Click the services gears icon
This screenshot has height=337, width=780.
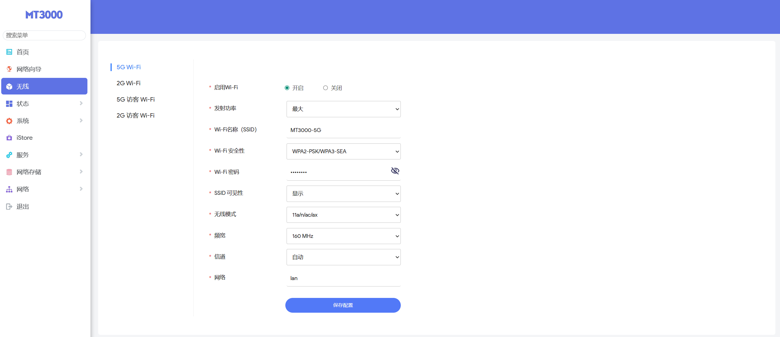tap(9, 155)
